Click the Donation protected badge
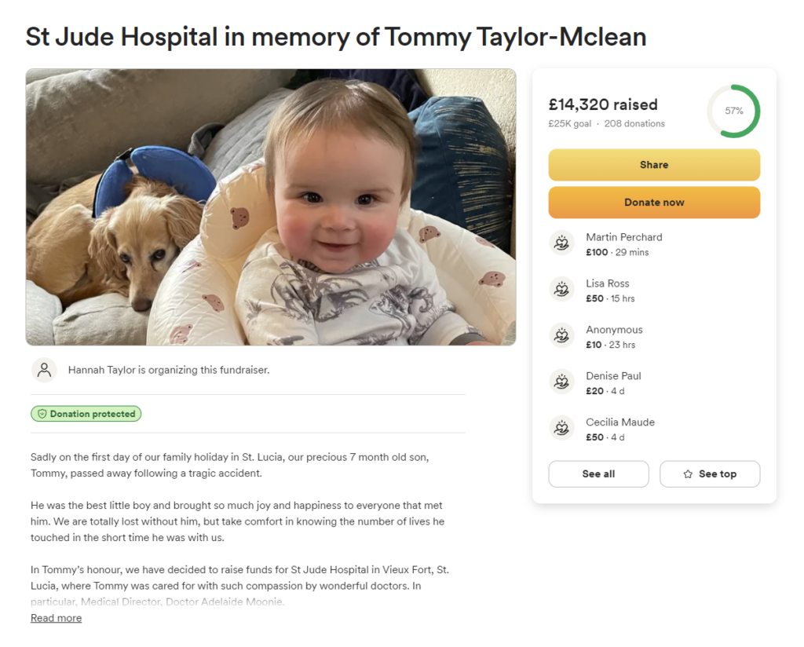 86,414
